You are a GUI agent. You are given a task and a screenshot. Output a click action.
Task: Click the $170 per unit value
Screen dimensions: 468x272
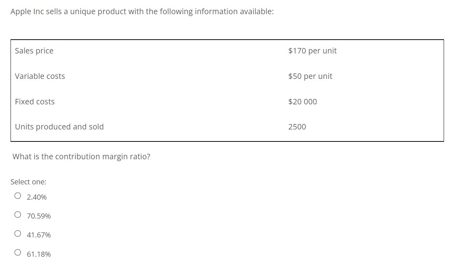point(313,51)
